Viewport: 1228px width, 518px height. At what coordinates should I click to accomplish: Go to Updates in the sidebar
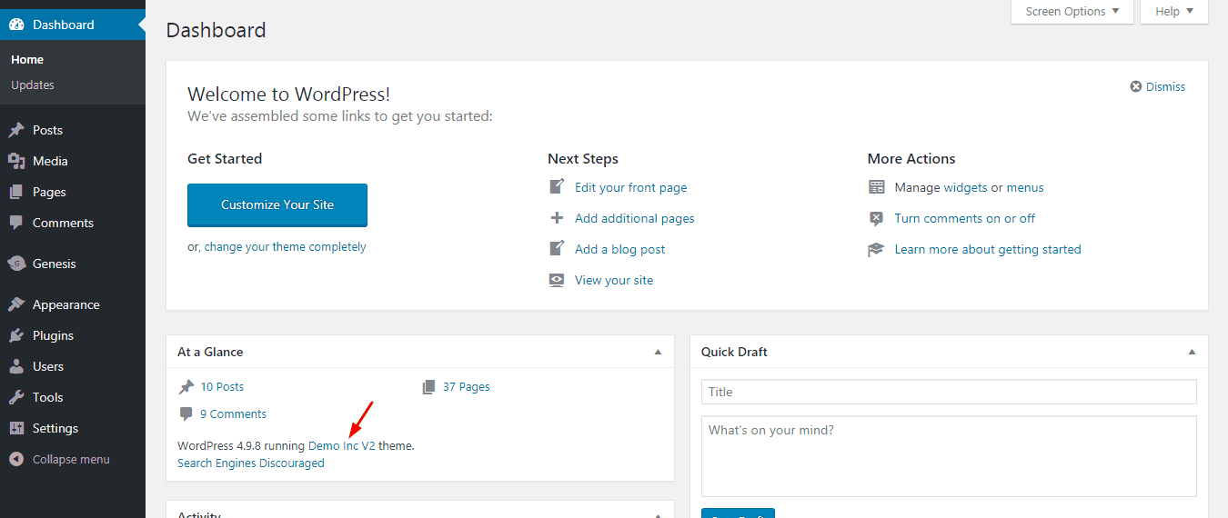coord(33,85)
